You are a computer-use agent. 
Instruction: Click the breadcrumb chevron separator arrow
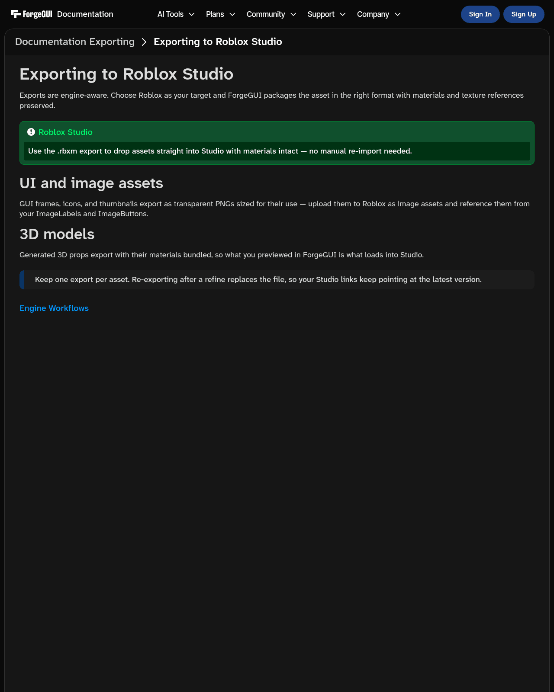(144, 42)
